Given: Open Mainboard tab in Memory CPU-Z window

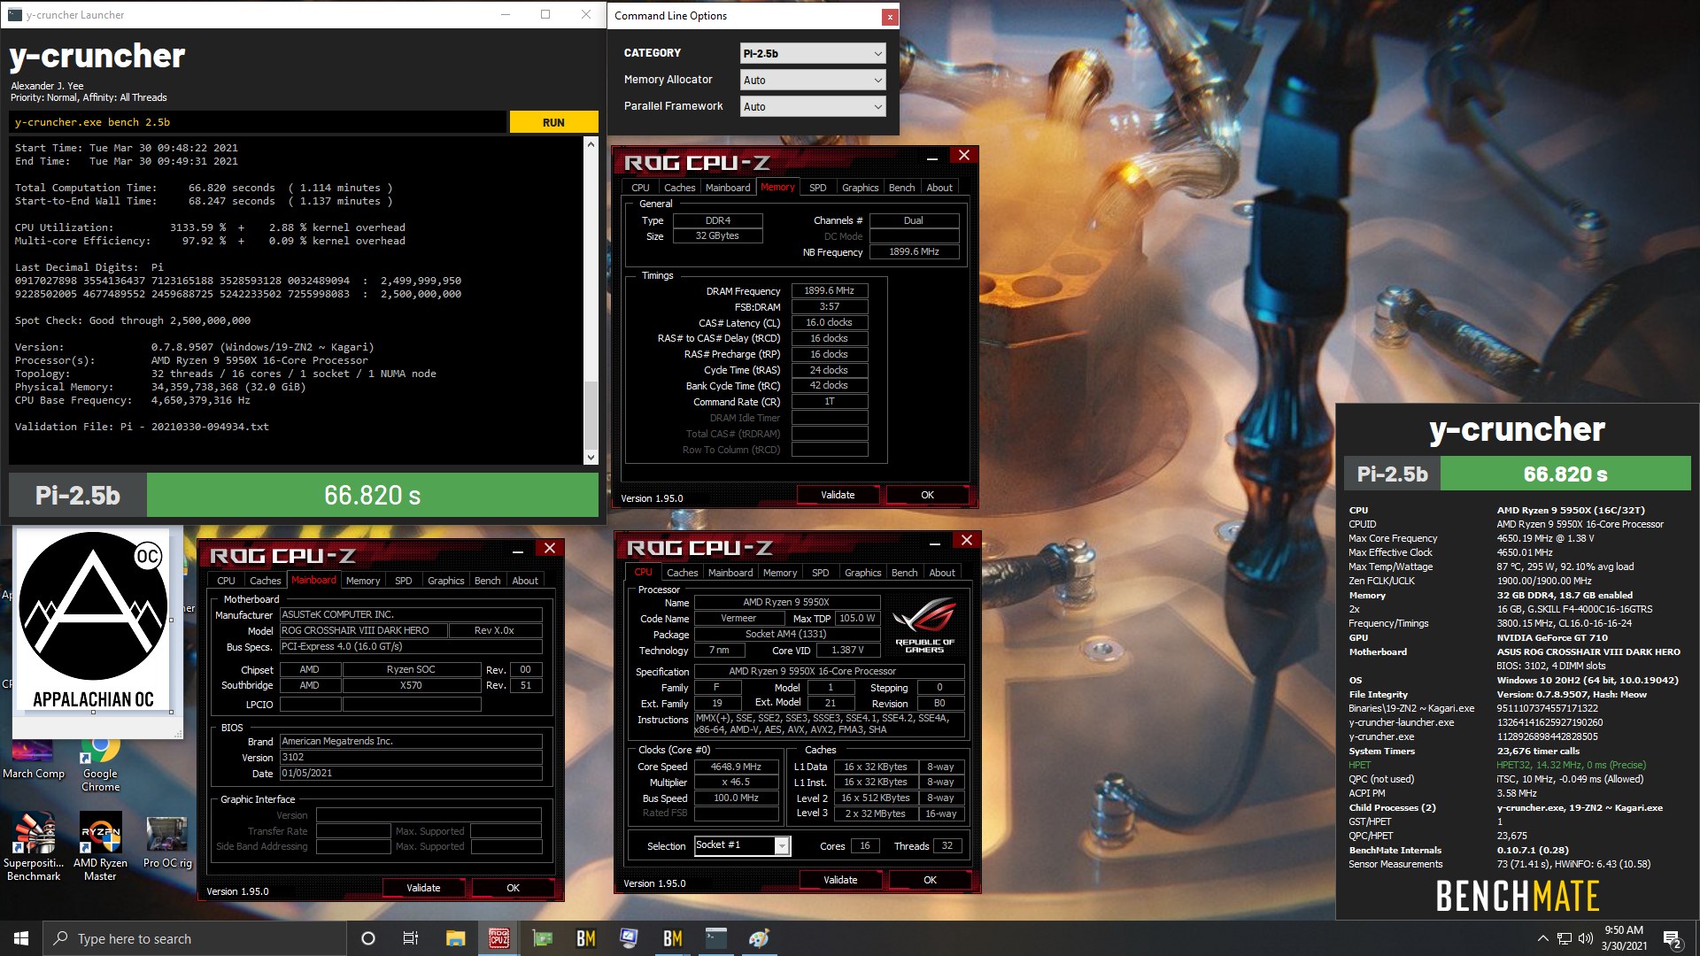Looking at the screenshot, I should pyautogui.click(x=728, y=188).
